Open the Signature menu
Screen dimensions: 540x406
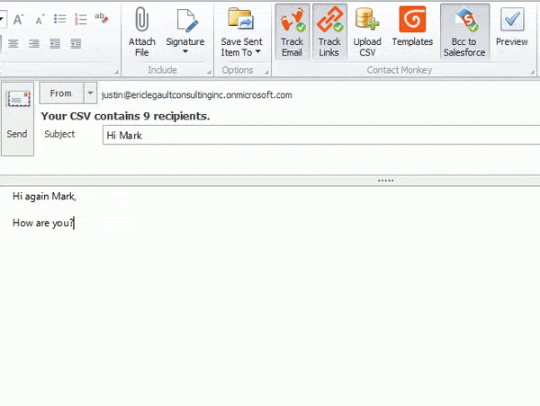[x=185, y=32]
